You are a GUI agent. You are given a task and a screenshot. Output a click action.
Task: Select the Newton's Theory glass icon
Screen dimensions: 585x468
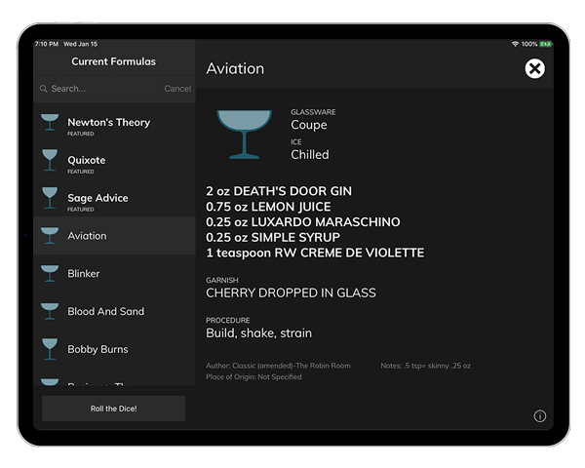[50, 123]
